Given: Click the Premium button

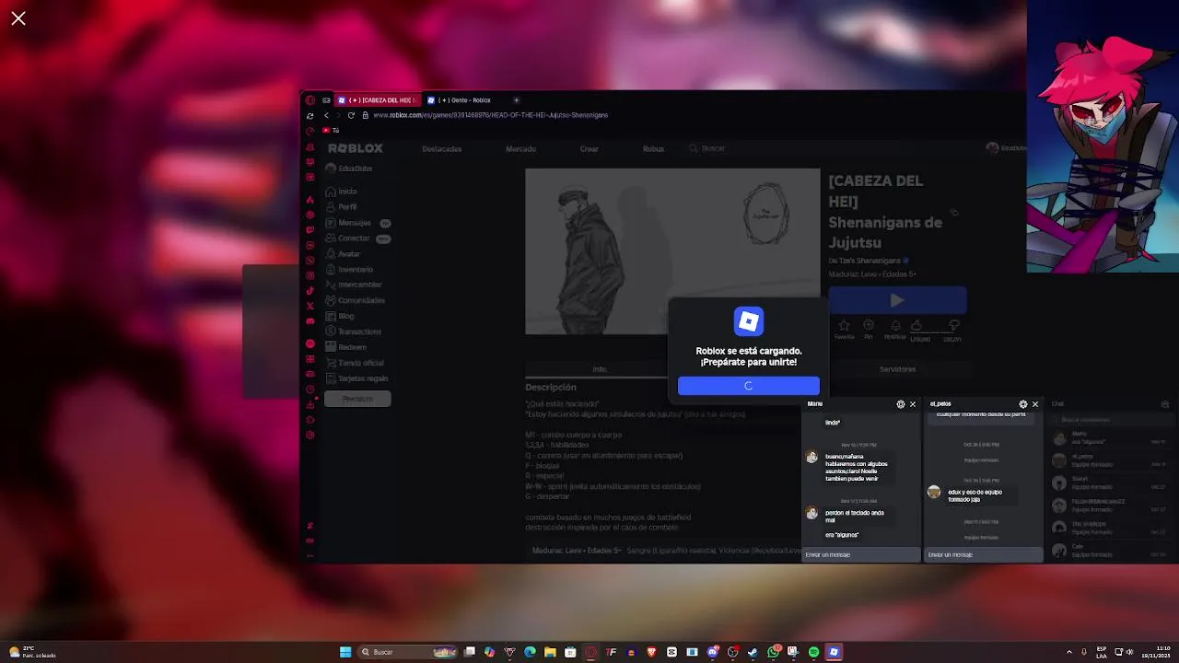Looking at the screenshot, I should pos(357,399).
